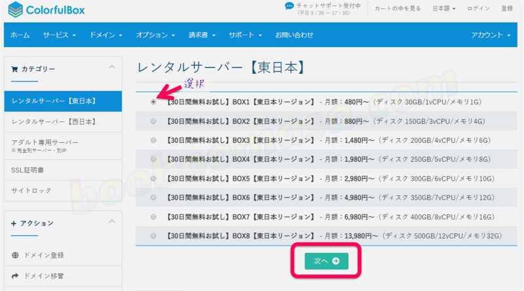Screen dimensions: 524x291
Task: Click the globe icon beside ドメイン登録
Action: click(x=15, y=255)
